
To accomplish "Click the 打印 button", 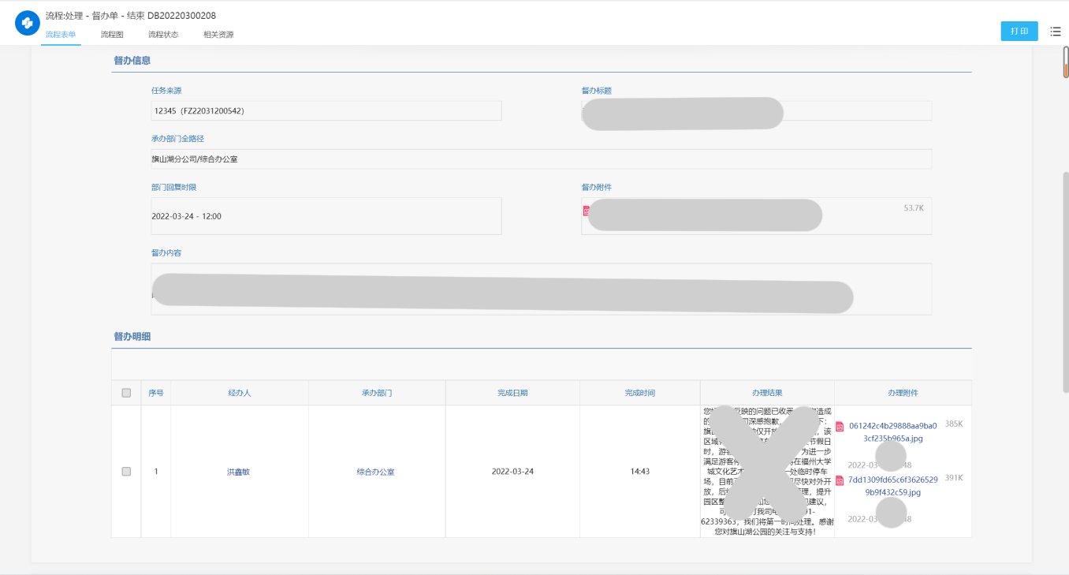I will coord(1019,31).
